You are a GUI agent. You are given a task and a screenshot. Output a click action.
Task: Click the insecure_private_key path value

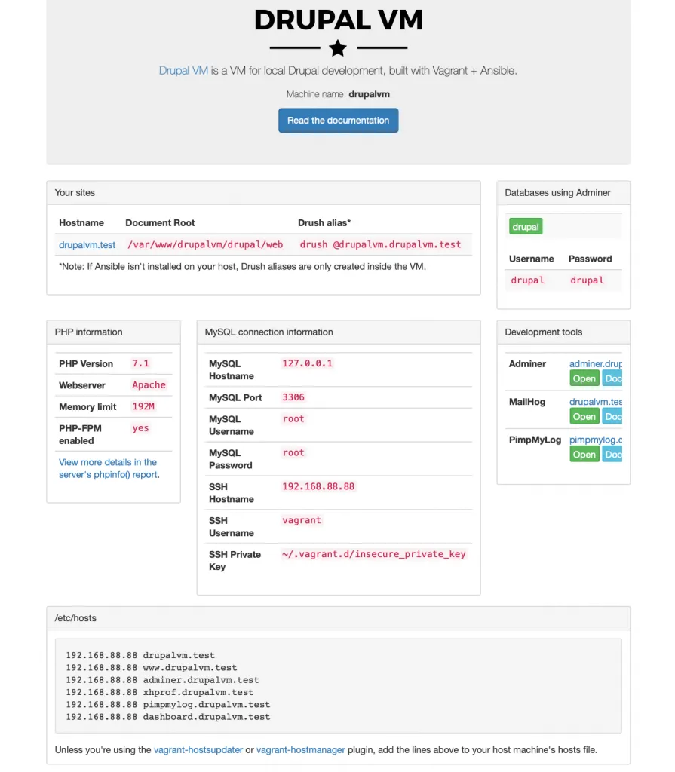coord(373,554)
